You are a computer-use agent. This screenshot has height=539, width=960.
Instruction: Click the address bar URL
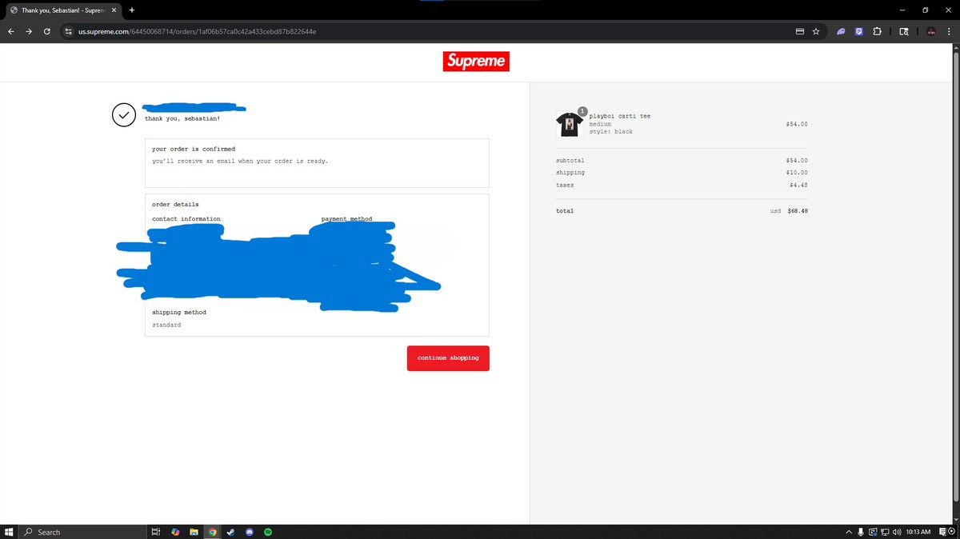(197, 31)
